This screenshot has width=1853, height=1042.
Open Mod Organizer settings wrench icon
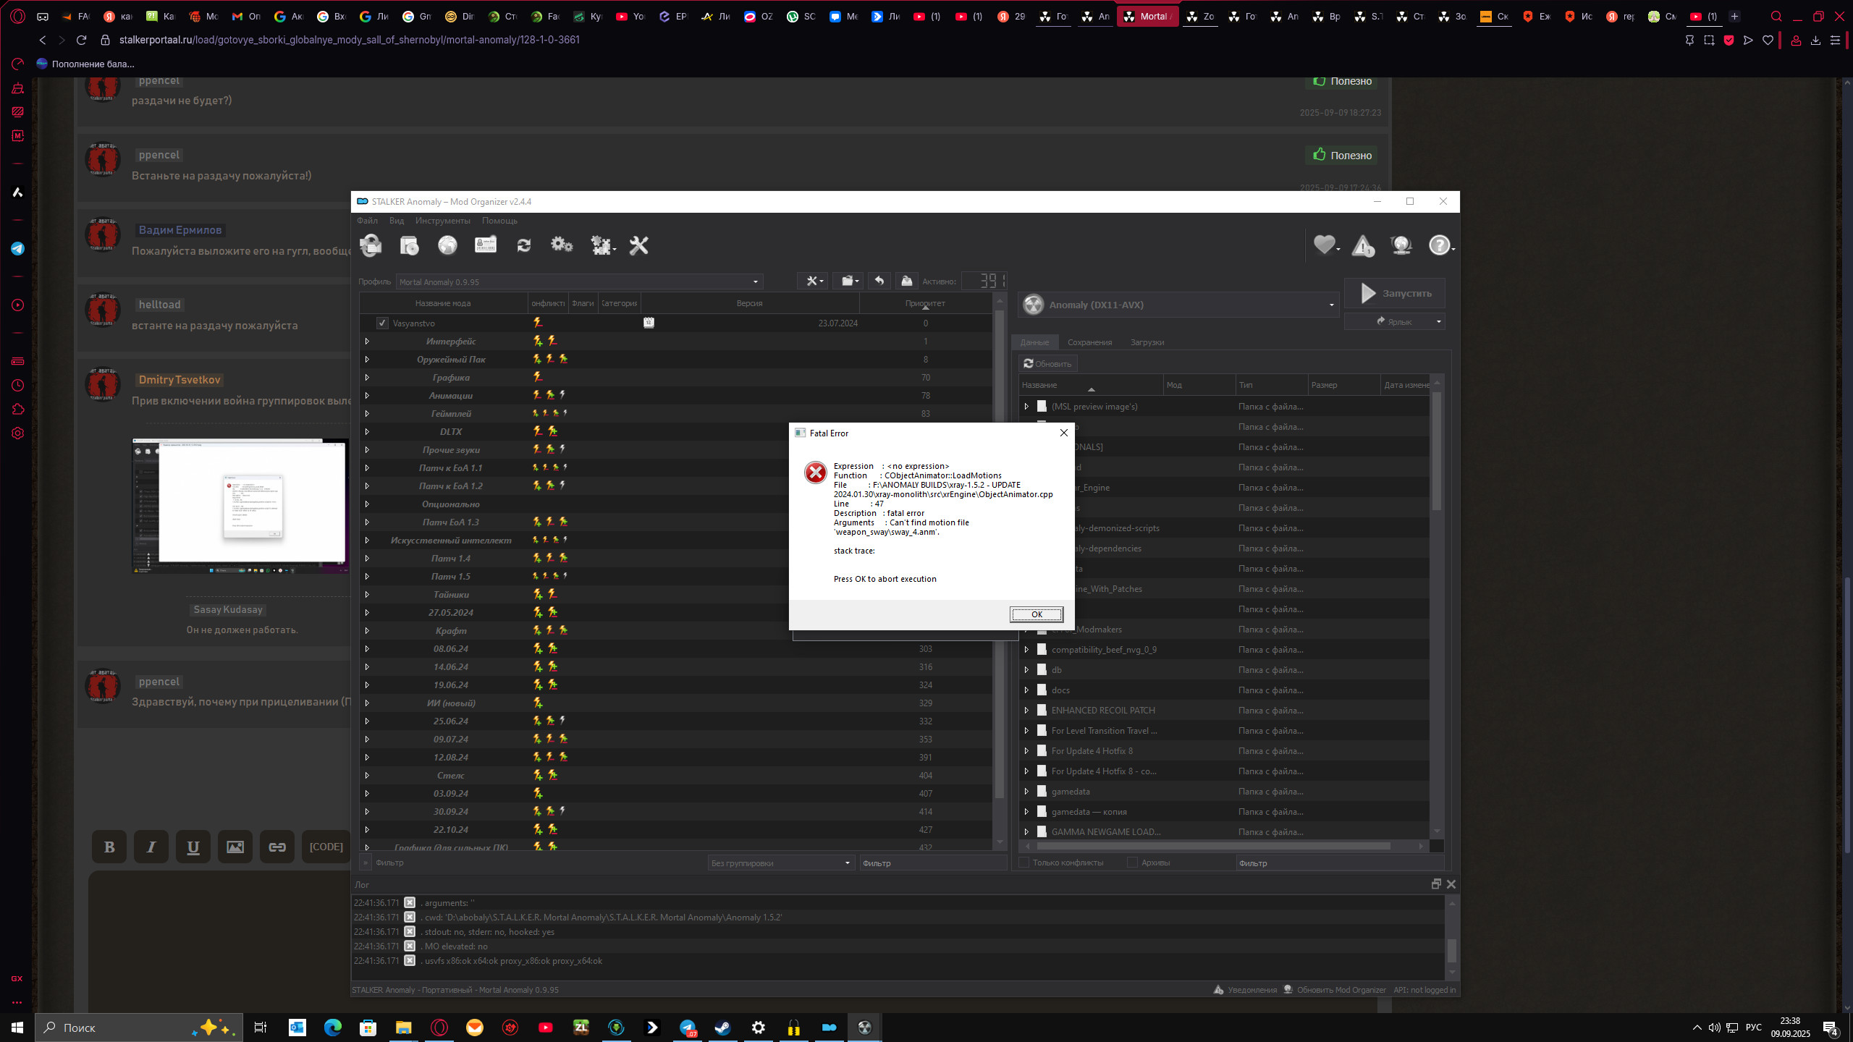tap(638, 246)
